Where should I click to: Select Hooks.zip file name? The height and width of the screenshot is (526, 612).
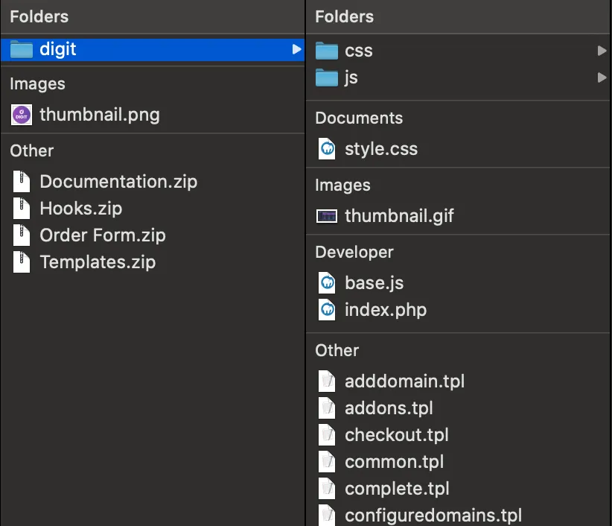point(81,209)
